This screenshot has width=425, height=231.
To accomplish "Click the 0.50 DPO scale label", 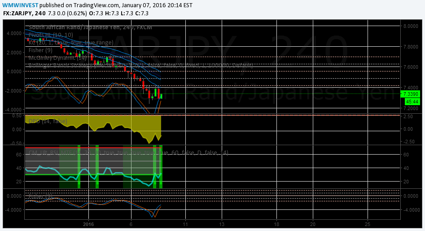I will 17,115.
